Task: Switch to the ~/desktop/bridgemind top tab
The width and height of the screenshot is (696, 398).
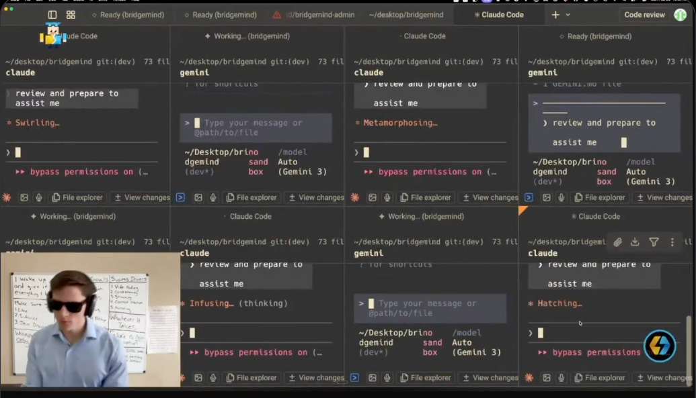Action: [x=405, y=15]
